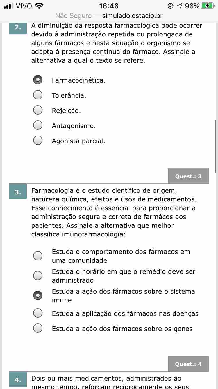Tap the question 2 number badge

tap(18, 27)
